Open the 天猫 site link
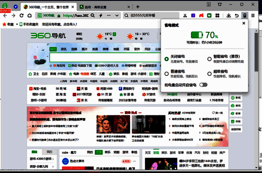 tap(82, 88)
